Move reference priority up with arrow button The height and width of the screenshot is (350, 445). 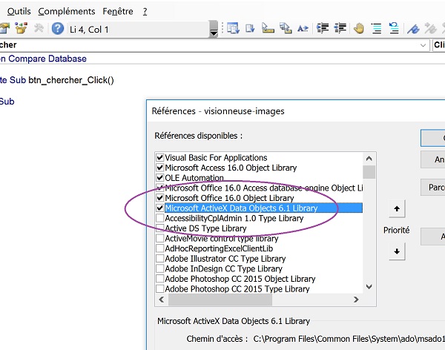pos(397,209)
